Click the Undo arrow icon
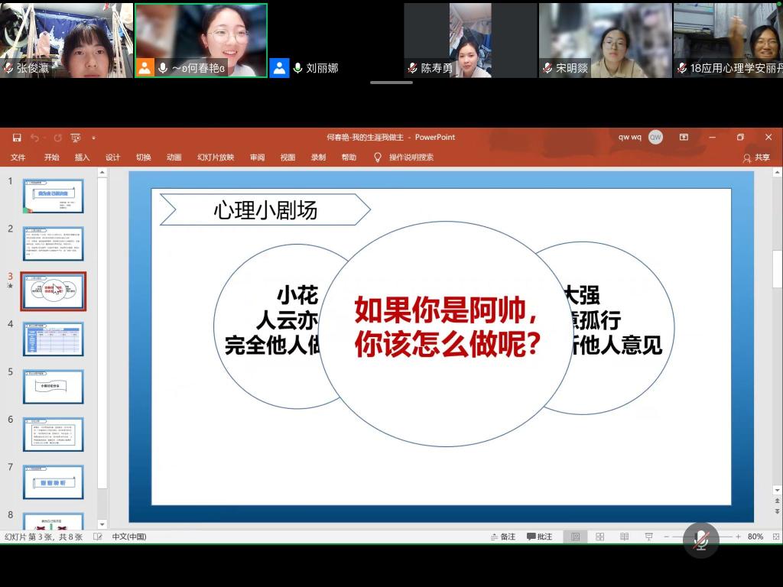This screenshot has width=783, height=587. pyautogui.click(x=35, y=138)
